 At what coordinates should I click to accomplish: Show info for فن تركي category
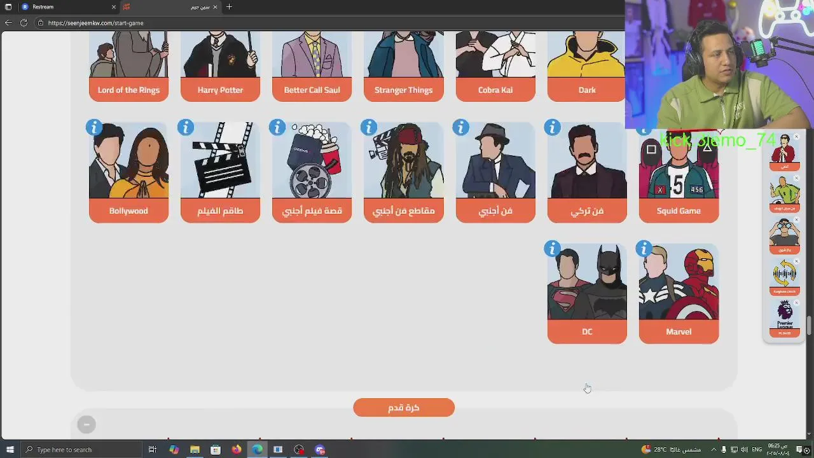click(552, 128)
